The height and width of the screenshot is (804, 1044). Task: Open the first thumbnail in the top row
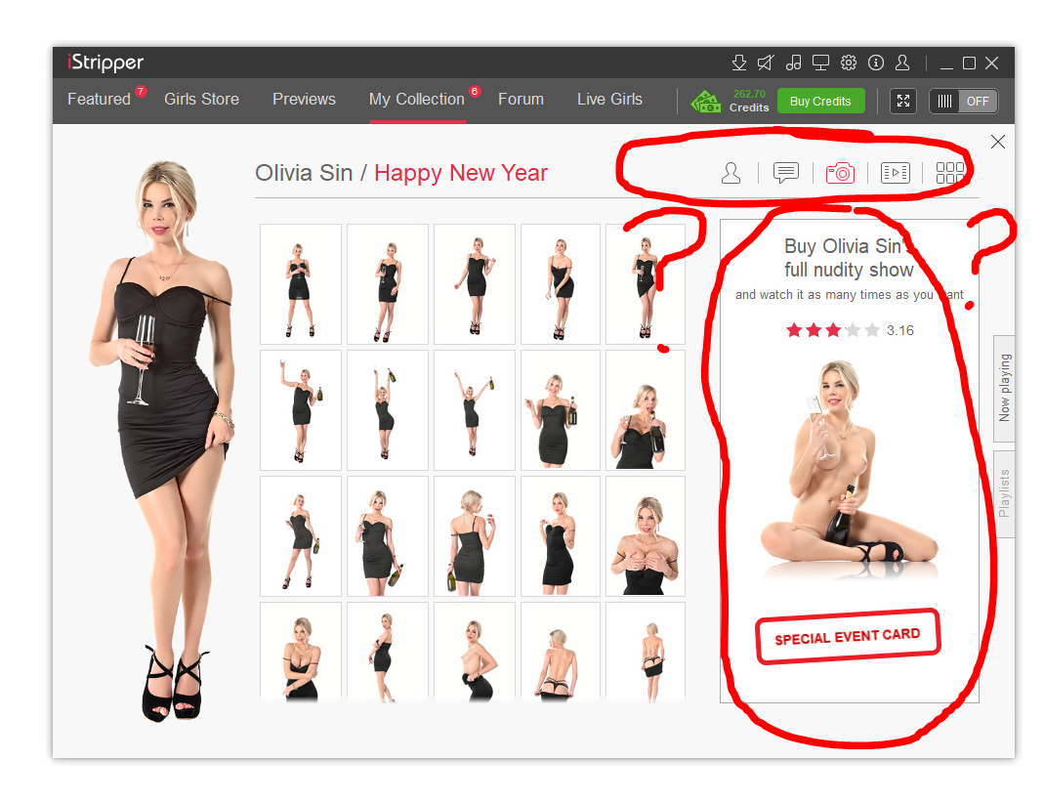coord(301,284)
